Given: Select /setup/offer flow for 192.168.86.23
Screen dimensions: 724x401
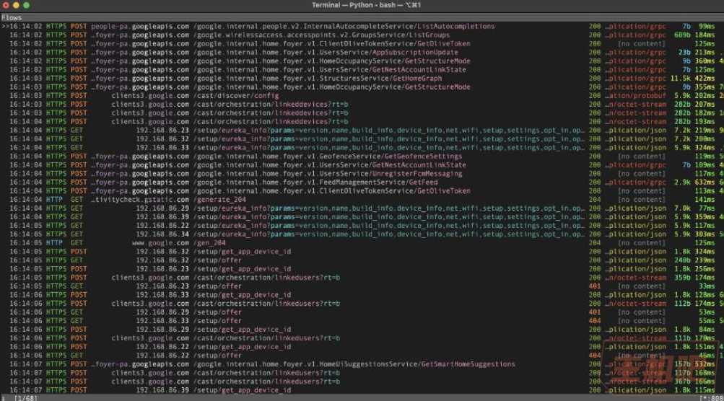Looking at the screenshot, I should (x=362, y=286).
